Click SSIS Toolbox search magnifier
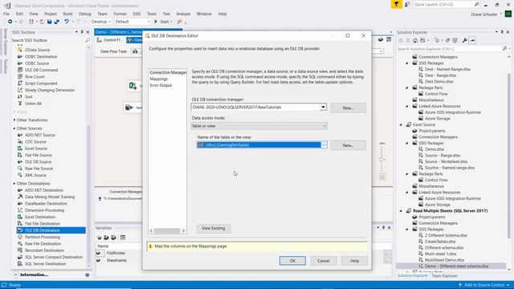This screenshot has height=289, width=514. pos(88,40)
